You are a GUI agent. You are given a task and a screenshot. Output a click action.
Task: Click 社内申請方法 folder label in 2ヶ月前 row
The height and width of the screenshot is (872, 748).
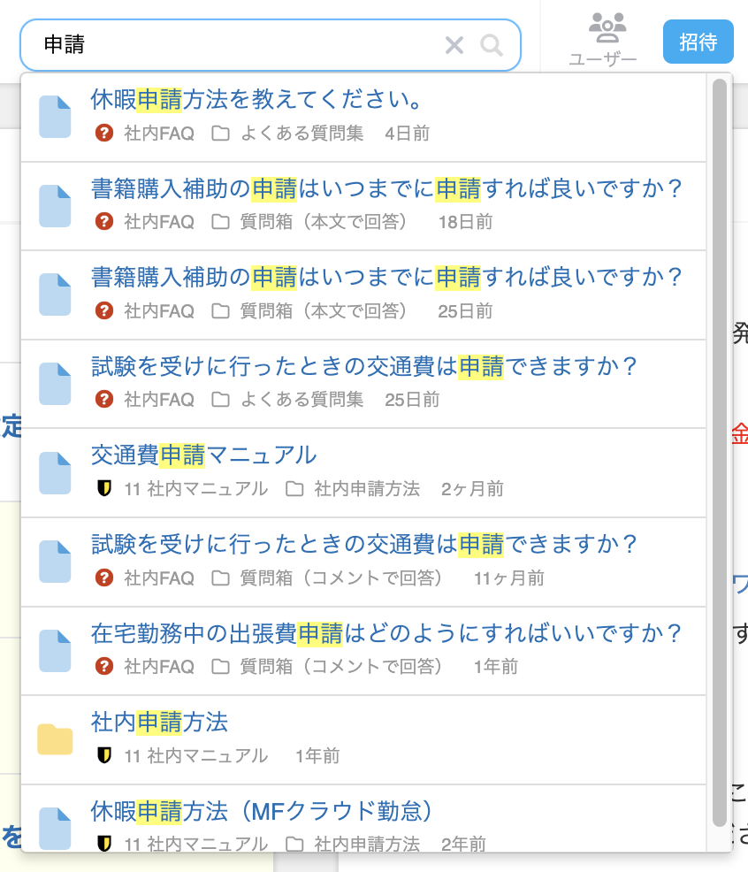367,489
